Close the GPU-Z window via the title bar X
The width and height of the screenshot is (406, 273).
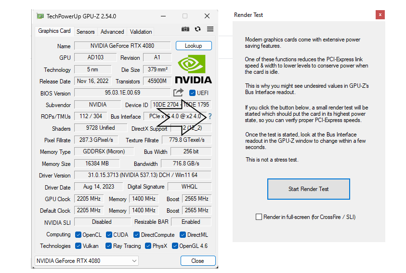point(207,16)
